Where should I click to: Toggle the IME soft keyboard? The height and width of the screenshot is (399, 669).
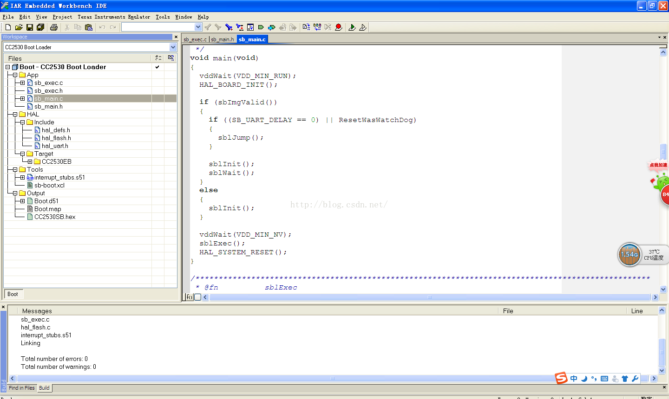tap(604, 379)
